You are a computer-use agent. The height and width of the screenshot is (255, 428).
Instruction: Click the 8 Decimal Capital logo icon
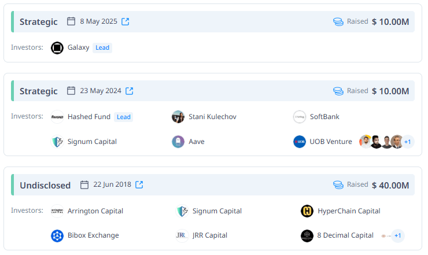[x=307, y=235]
